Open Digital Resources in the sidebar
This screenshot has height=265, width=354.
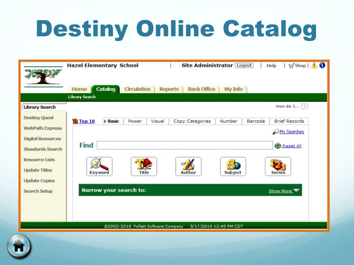click(42, 139)
